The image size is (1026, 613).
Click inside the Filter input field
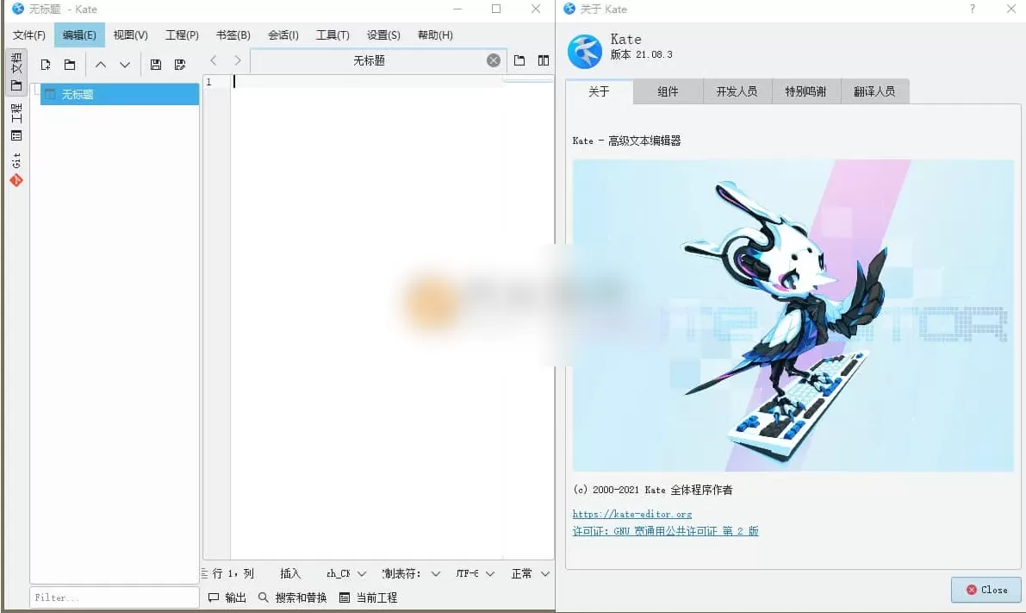114,597
